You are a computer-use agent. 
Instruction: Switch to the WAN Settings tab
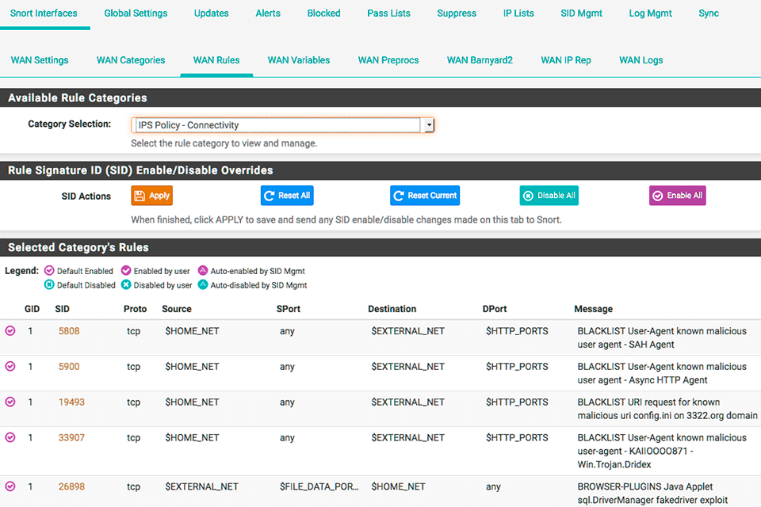[x=40, y=60]
